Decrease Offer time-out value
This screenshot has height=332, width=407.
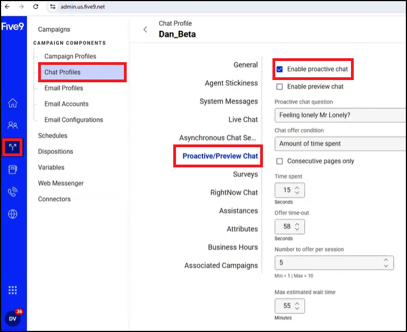(x=297, y=229)
